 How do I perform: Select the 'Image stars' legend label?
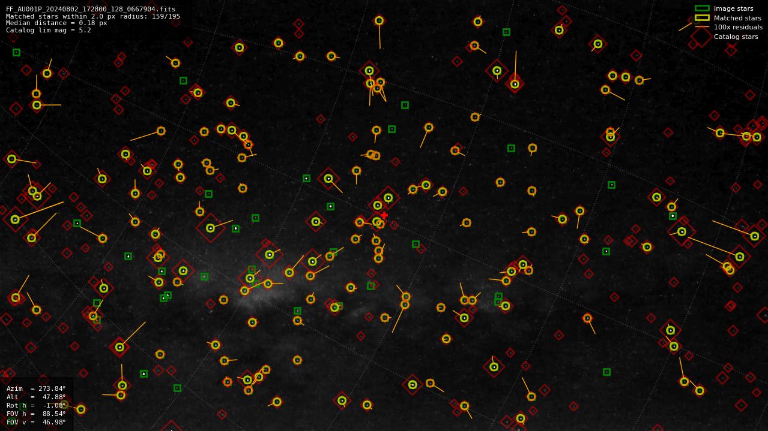(733, 8)
